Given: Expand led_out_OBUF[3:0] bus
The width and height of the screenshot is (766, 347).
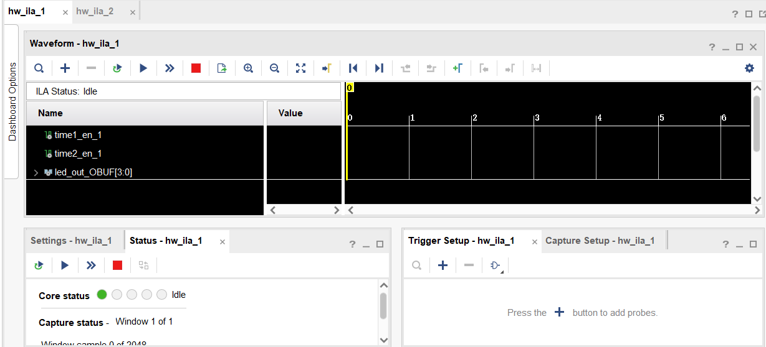Looking at the screenshot, I should pos(36,172).
